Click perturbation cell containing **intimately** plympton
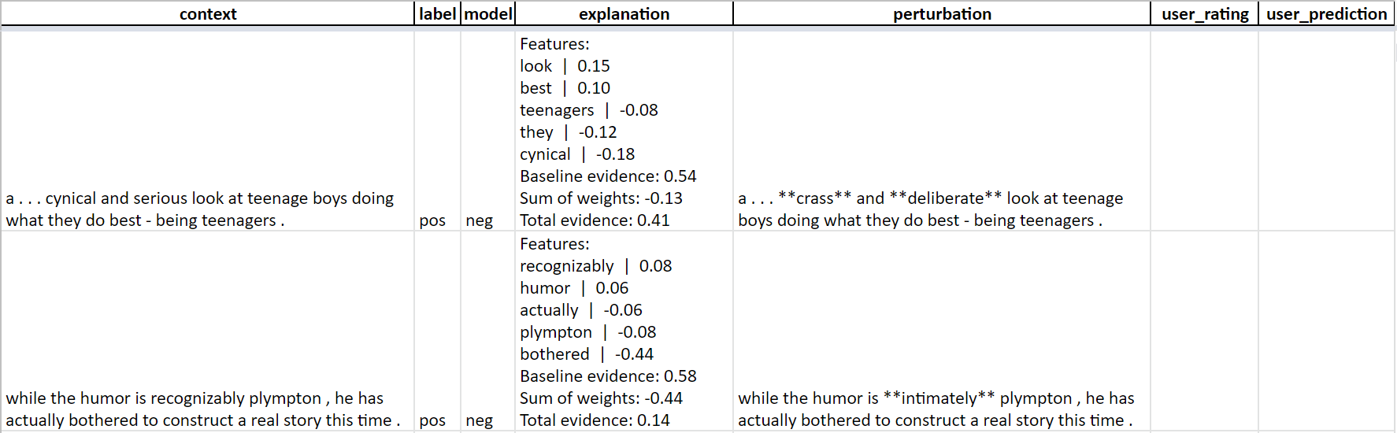Viewport: 1397px width, 433px height. coord(942,331)
